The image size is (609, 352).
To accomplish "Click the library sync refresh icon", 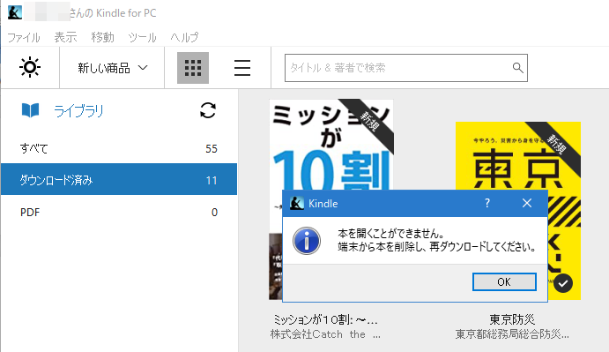I will tap(208, 110).
